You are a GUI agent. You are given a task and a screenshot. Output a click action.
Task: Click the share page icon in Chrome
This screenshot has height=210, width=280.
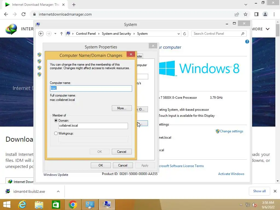[x=237, y=14]
